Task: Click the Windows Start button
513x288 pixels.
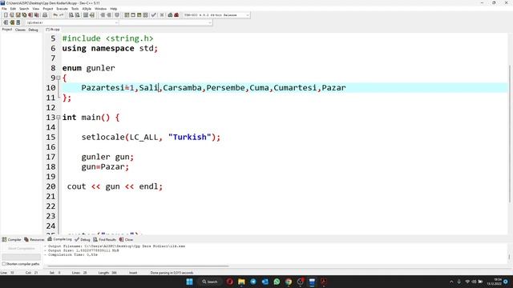Action: [189, 282]
